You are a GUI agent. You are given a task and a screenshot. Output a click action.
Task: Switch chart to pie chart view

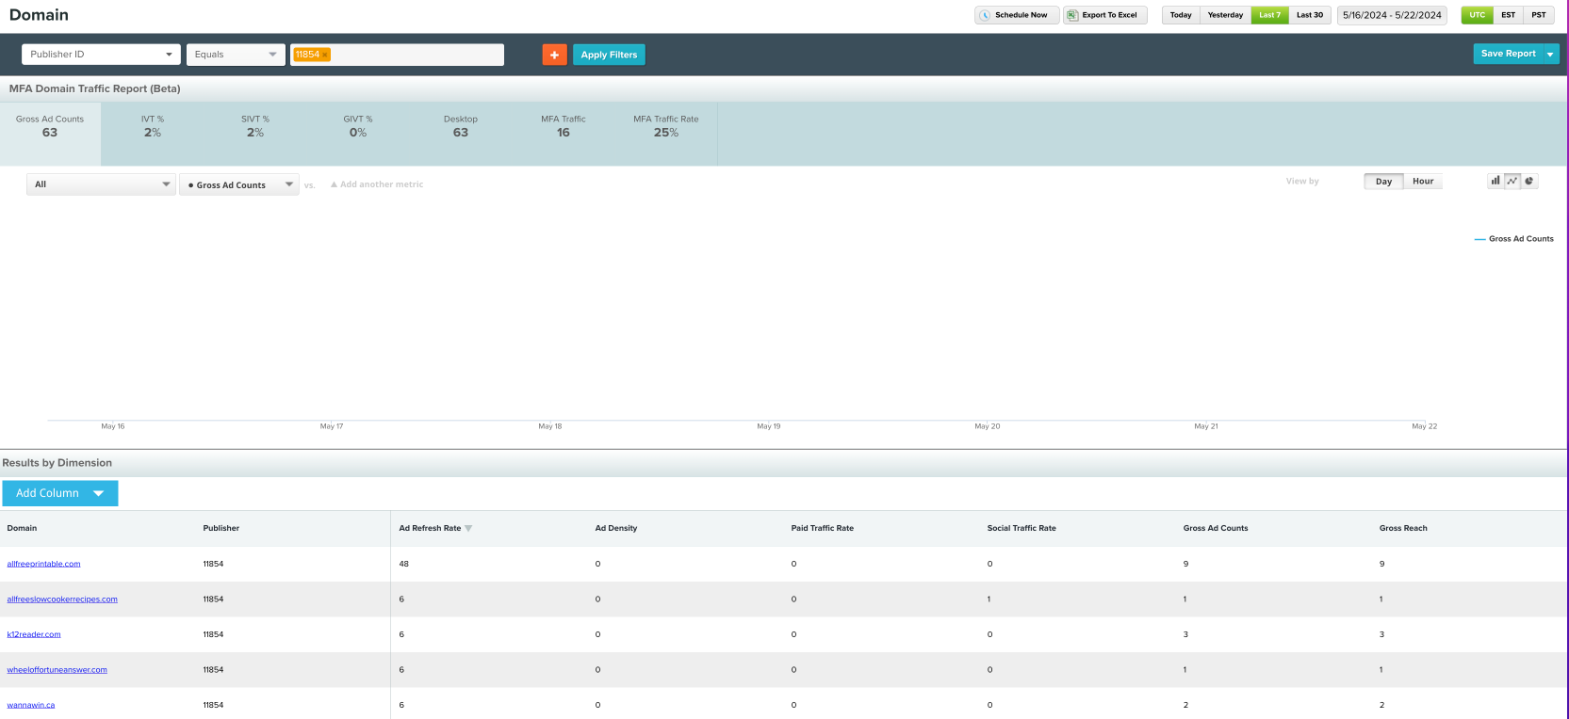click(1529, 181)
